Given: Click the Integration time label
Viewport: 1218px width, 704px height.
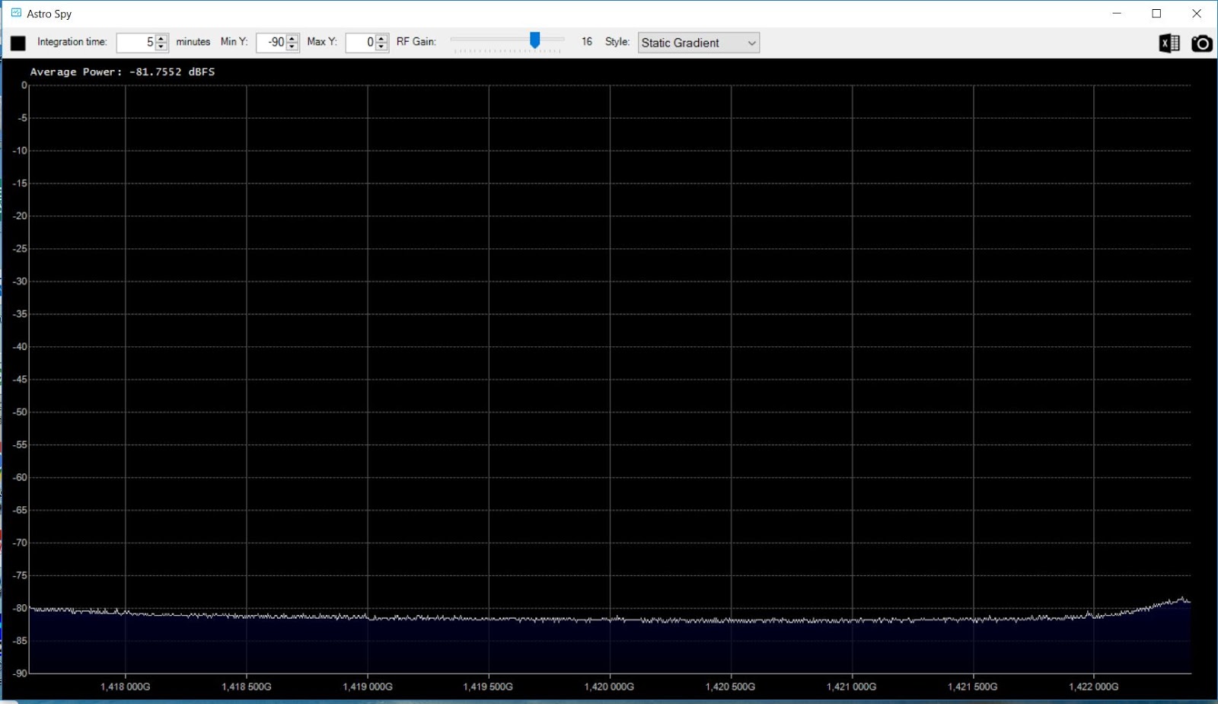Looking at the screenshot, I should tap(72, 42).
